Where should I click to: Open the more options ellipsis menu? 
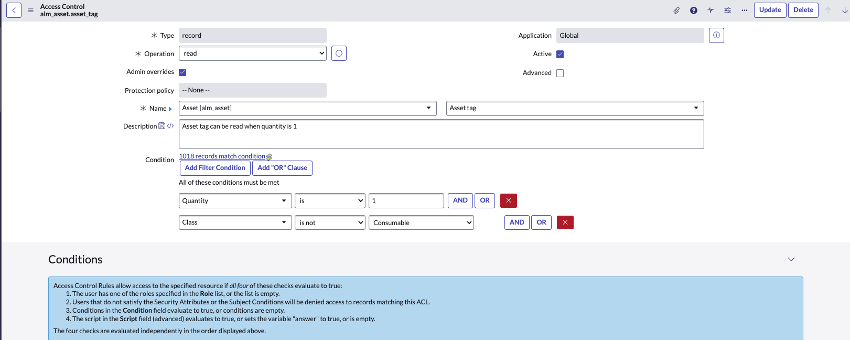[x=744, y=10]
